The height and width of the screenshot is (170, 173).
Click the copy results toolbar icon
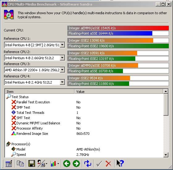tap(20, 163)
